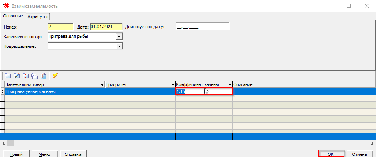Expand the Подразделение dropdown list
The height and width of the screenshot is (157, 376).
coord(119,46)
